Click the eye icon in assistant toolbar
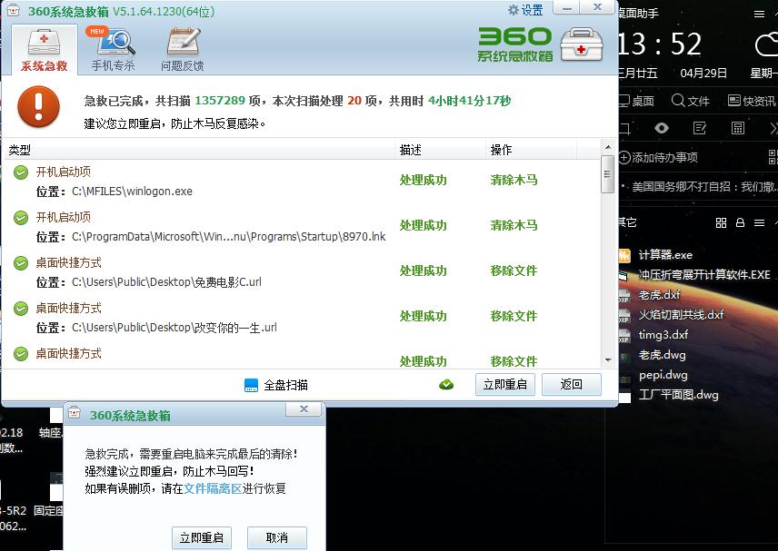 (661, 128)
